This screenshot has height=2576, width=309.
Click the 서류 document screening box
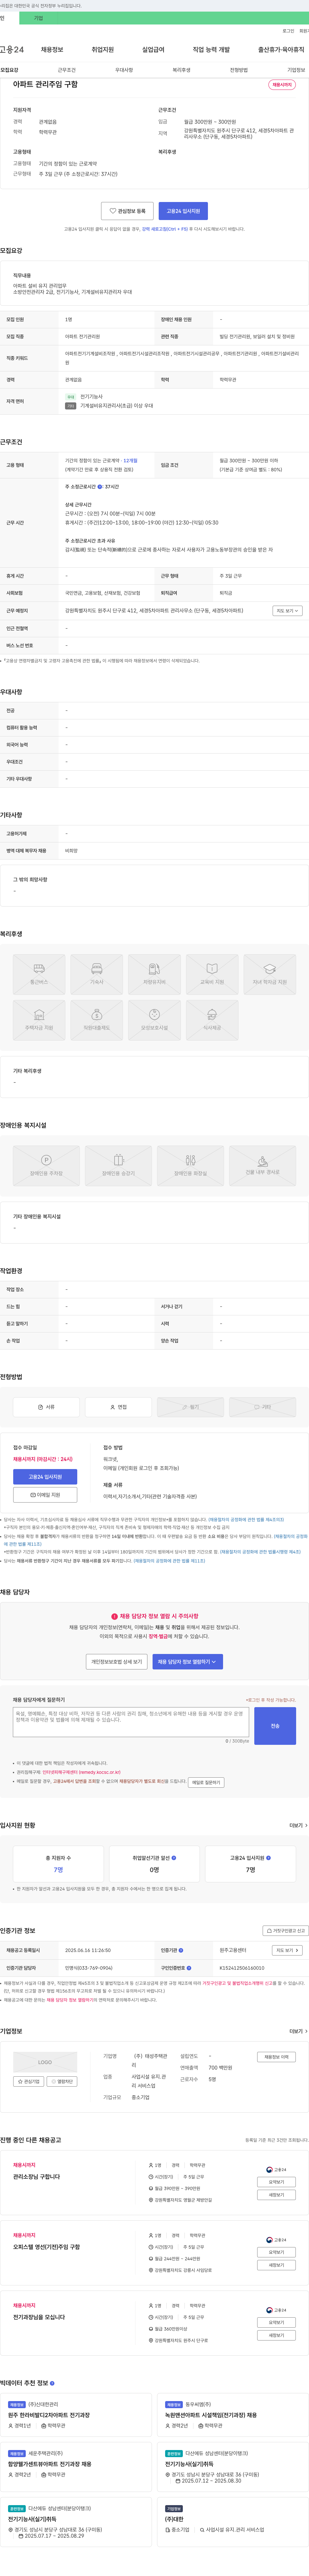click(46, 1407)
